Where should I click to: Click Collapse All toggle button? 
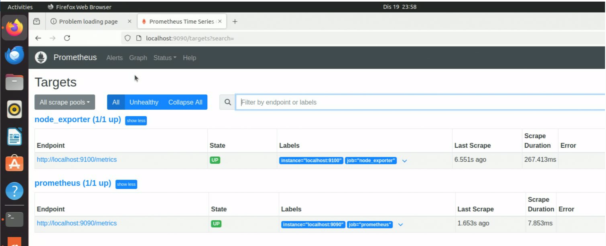(x=185, y=102)
